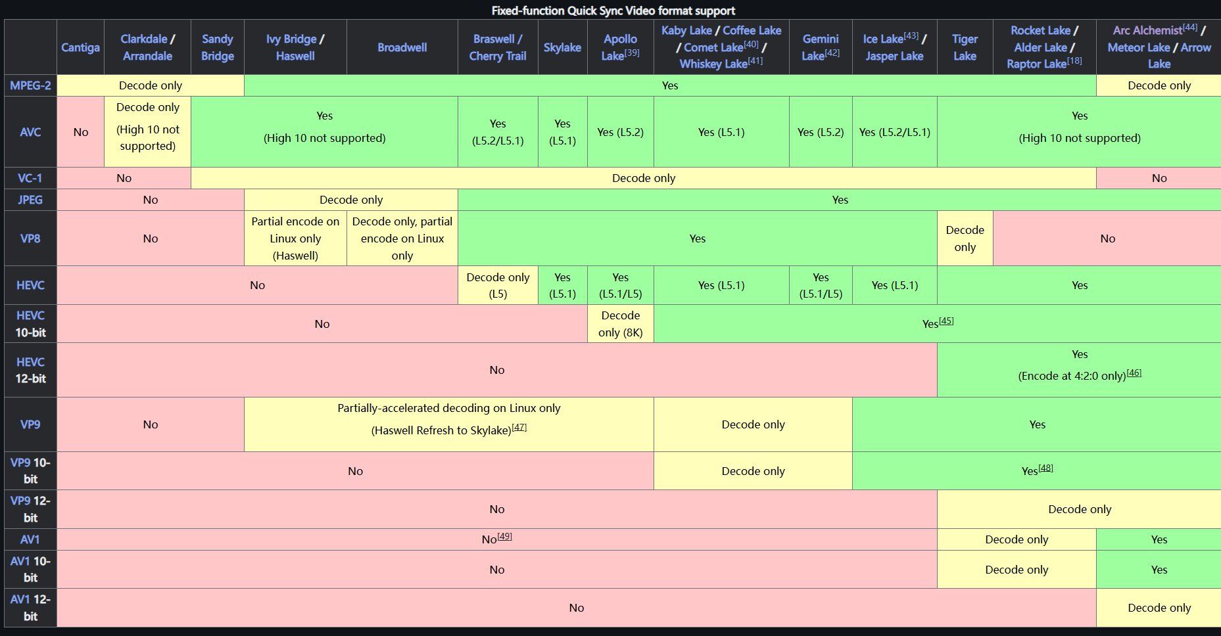Image resolution: width=1221 pixels, height=636 pixels.
Task: Click the table caption Fixed-function Quick Sync Video format support
Action: [x=613, y=11]
